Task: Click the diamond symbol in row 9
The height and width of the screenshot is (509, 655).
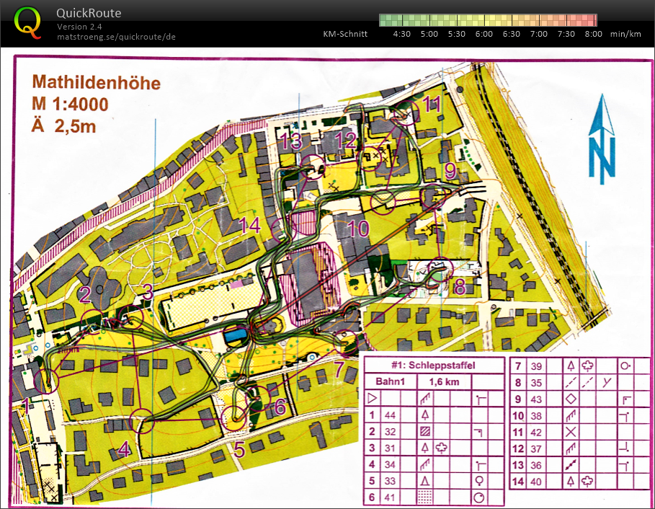Action: (571, 399)
